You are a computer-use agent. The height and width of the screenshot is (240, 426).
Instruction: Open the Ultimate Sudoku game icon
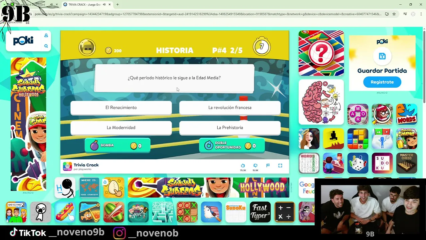[236, 212]
